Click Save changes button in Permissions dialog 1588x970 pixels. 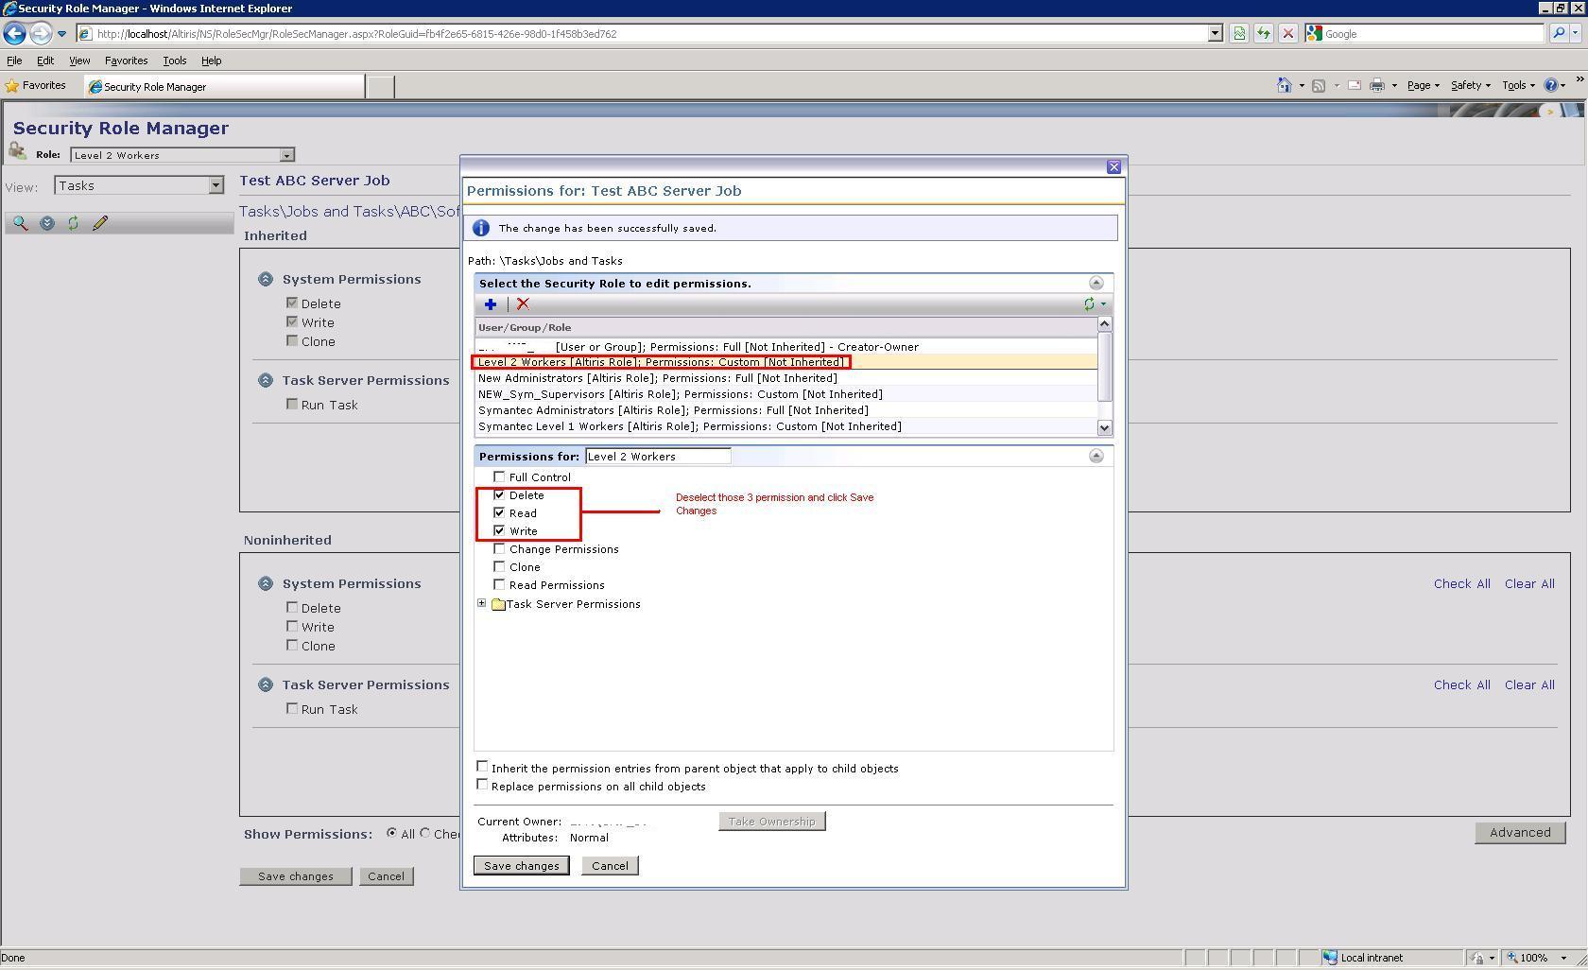tap(521, 866)
